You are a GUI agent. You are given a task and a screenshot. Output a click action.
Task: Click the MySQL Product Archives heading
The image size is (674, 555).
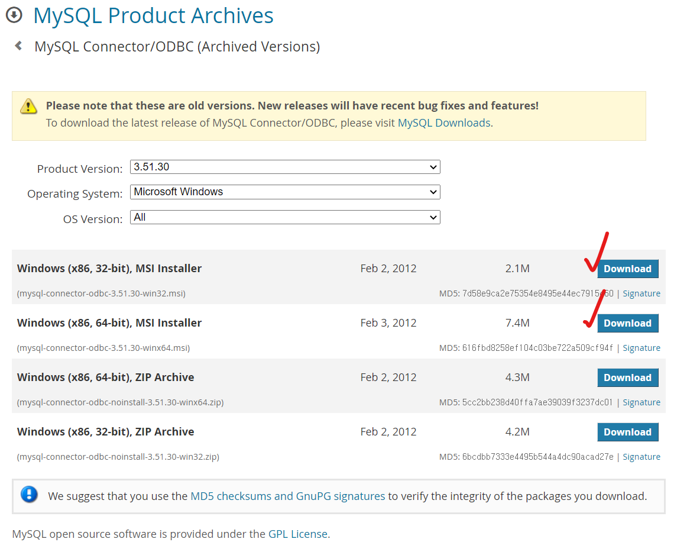point(154,15)
